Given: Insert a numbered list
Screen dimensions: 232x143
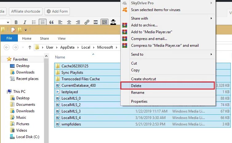Looking at the screenshot, I should [x=42, y=22].
